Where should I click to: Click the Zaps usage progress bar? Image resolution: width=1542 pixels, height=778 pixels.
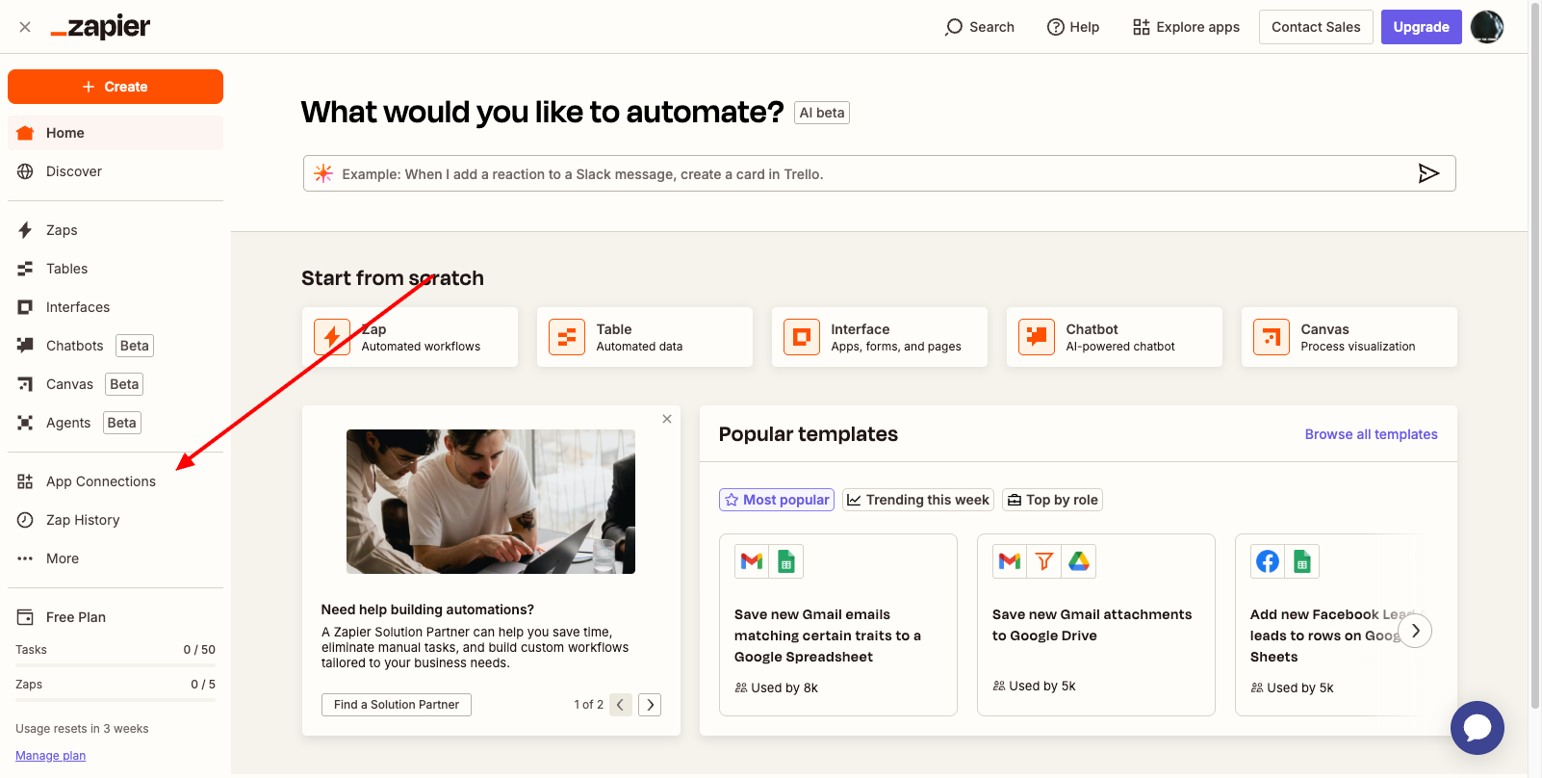[116, 700]
